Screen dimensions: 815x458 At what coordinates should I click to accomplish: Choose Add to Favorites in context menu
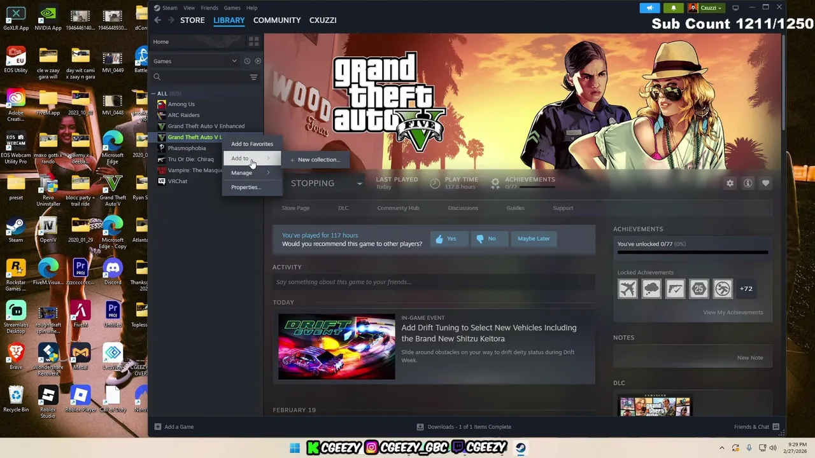252,144
